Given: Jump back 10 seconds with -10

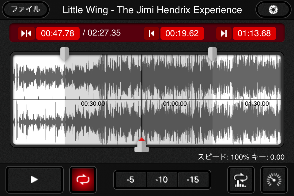Looking at the screenshot, I should (162, 180).
